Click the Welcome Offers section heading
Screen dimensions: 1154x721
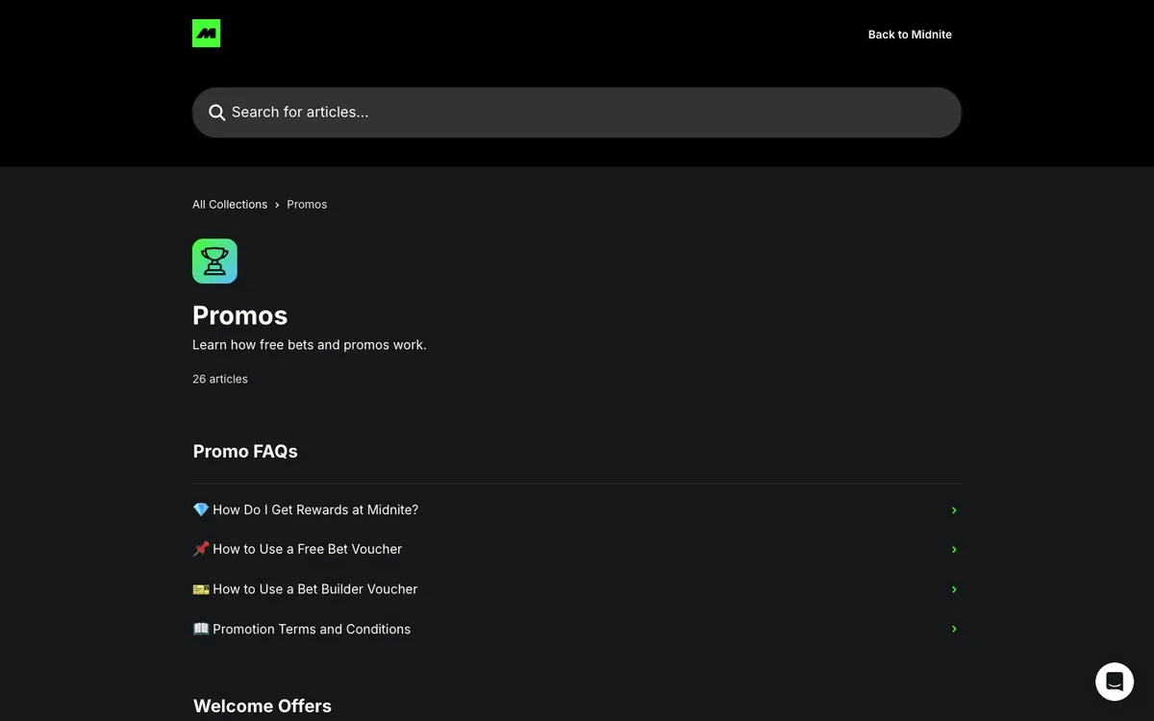[263, 707]
